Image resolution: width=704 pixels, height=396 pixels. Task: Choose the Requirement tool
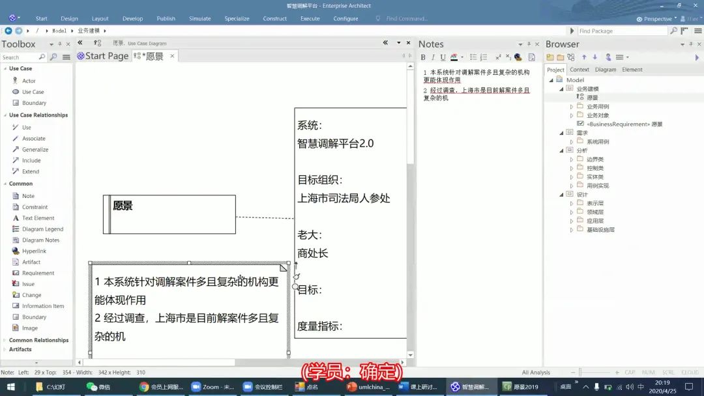(x=38, y=273)
